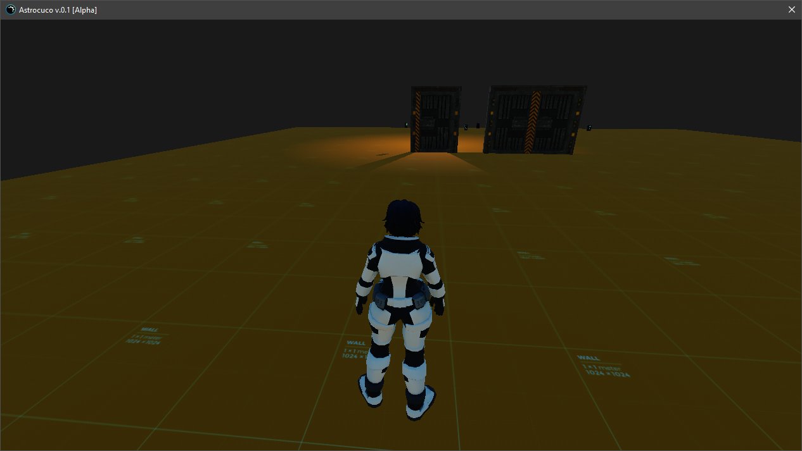This screenshot has width=802, height=451.
Task: Click the hazard stripe on left door edge
Action: pyautogui.click(x=417, y=120)
